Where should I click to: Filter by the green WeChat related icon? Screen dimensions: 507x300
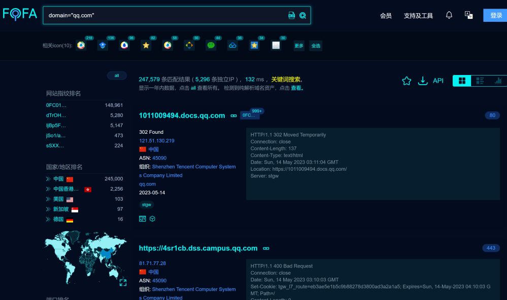coord(211,46)
